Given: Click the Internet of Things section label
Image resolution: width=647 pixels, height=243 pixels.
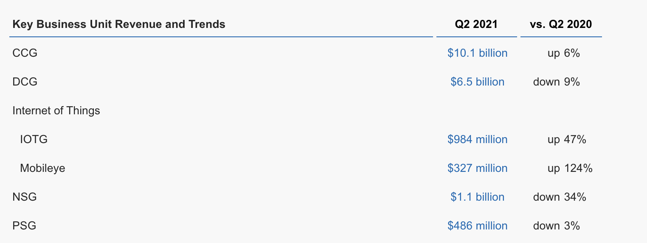Looking at the screenshot, I should pyautogui.click(x=56, y=110).
